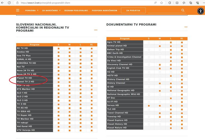The height and width of the screenshot is (139, 205).
Task: Add page to favorites star icon
Action: [162, 3]
